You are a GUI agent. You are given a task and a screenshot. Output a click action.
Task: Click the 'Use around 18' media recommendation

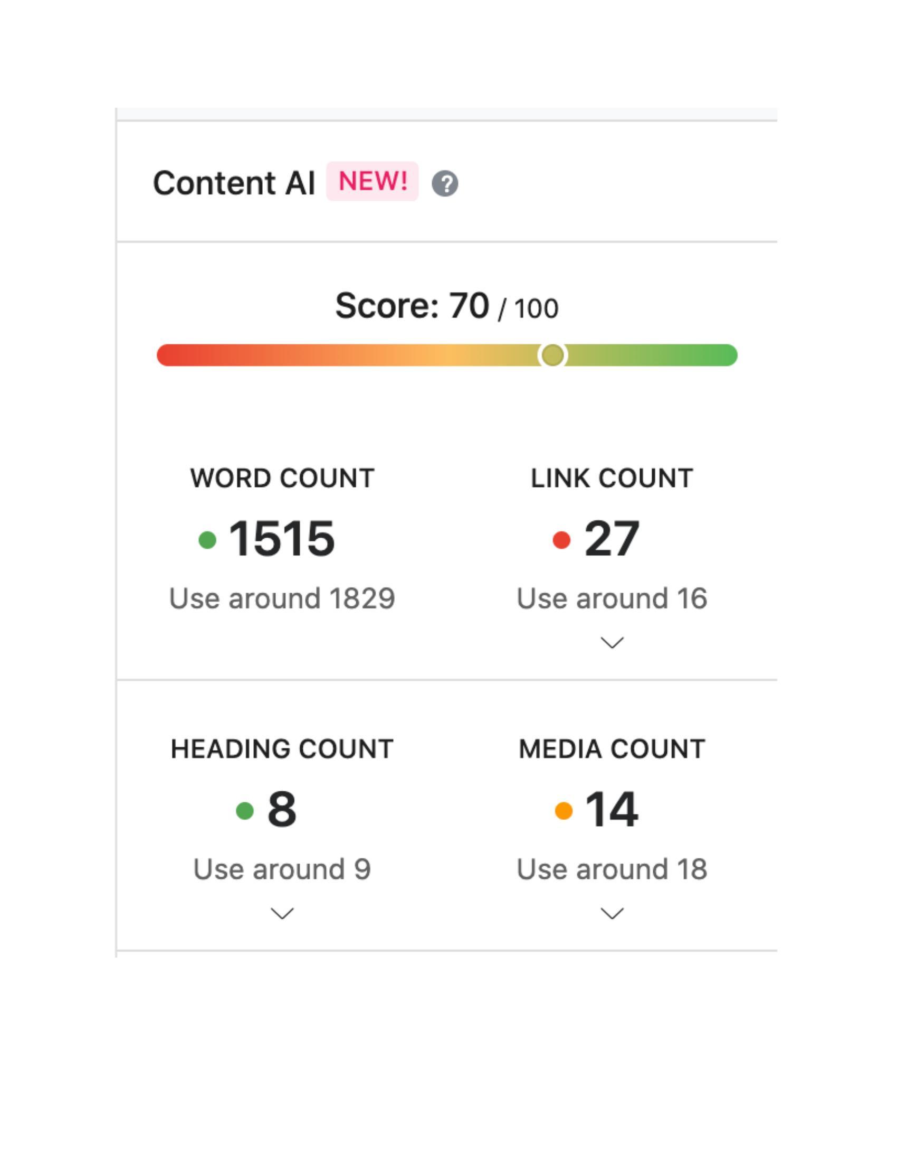pos(612,869)
